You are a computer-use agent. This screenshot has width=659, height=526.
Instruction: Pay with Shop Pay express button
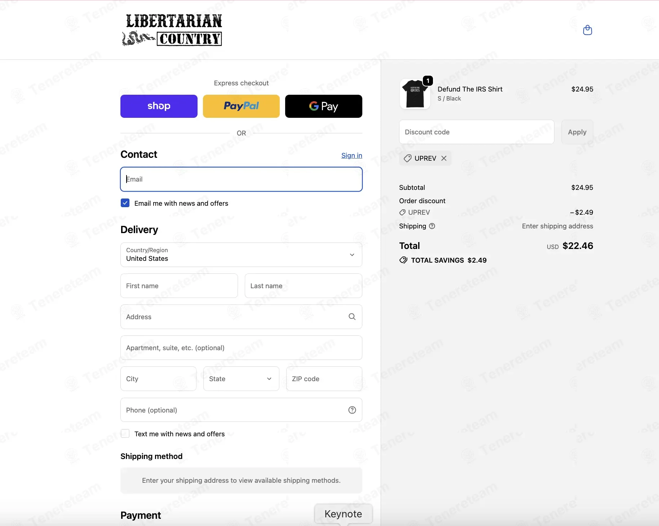click(159, 106)
